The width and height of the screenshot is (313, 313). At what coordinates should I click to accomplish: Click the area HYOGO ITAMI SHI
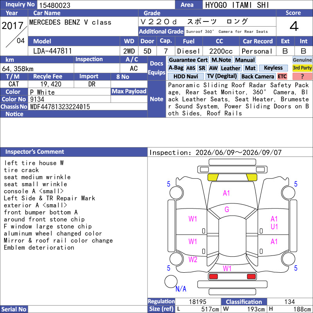[x=237, y=5]
